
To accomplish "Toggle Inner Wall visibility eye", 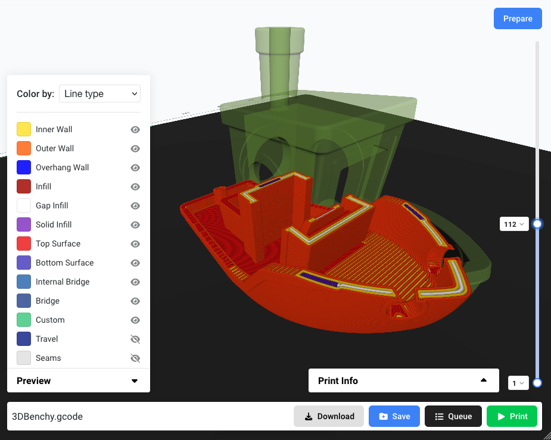I will [135, 130].
